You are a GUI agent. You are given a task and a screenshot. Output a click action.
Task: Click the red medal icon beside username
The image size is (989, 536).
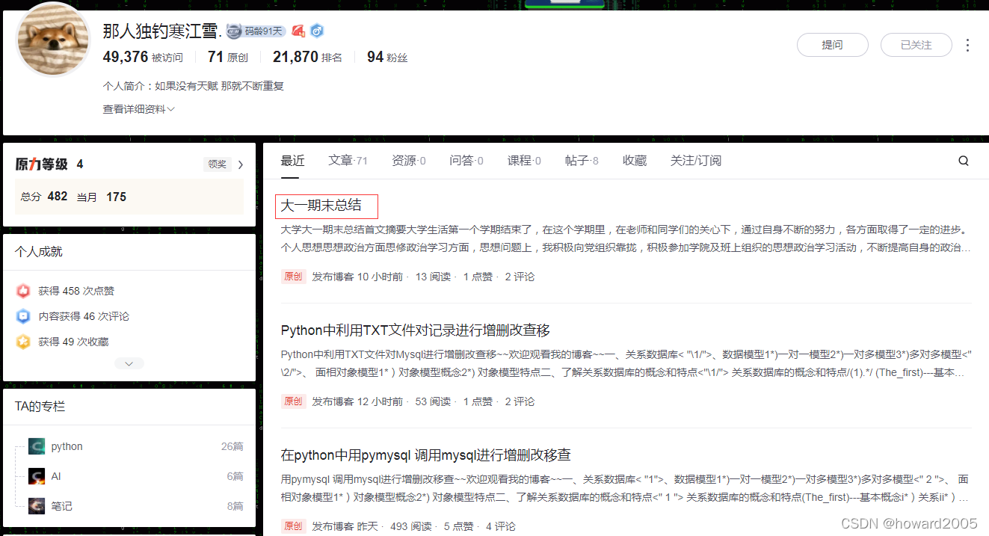299,31
